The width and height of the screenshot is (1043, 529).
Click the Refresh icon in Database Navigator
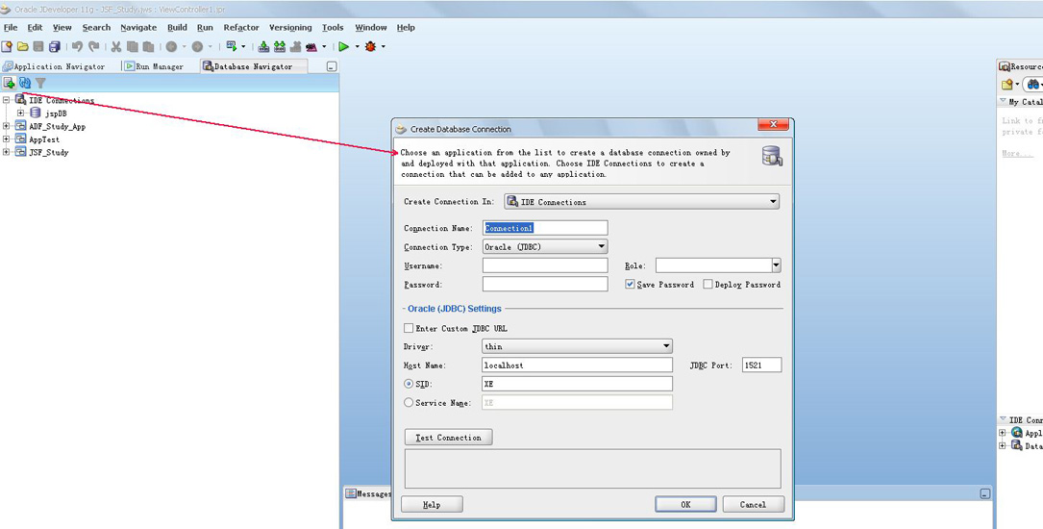coord(25,83)
